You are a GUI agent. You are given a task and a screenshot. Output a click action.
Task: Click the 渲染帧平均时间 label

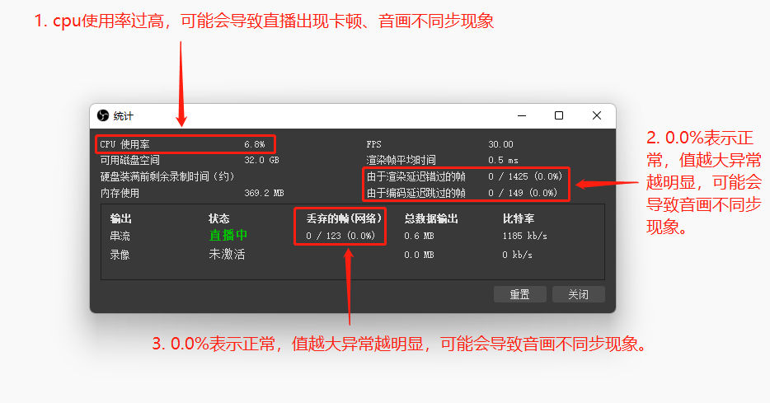(401, 160)
